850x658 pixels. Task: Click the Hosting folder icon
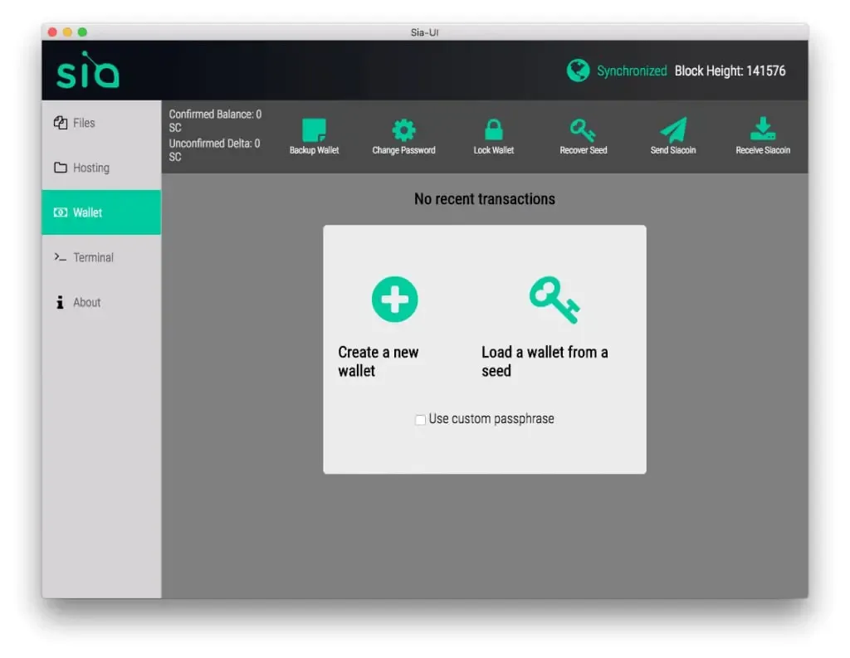point(60,167)
